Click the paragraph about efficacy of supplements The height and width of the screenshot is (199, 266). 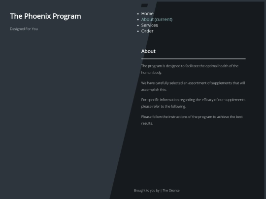[193, 103]
